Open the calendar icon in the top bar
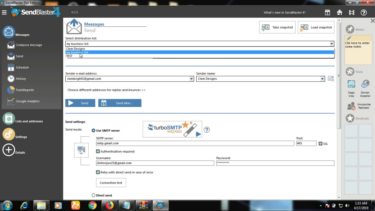The image size is (375, 211). tap(328, 13)
